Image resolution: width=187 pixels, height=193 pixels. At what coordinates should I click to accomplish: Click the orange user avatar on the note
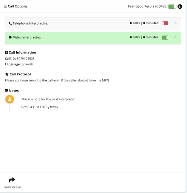pos(9,99)
